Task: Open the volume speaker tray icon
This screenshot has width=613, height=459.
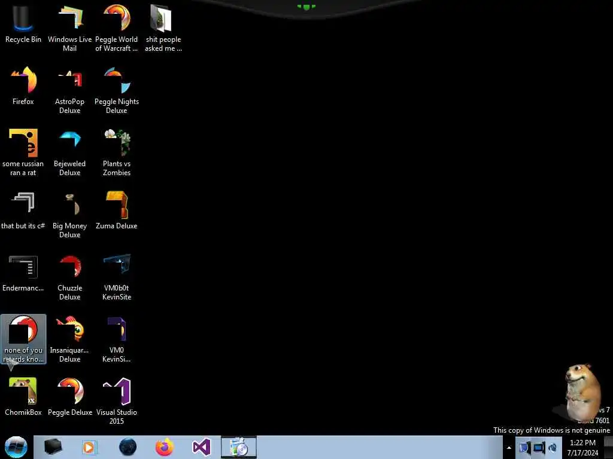Action: 553,448
